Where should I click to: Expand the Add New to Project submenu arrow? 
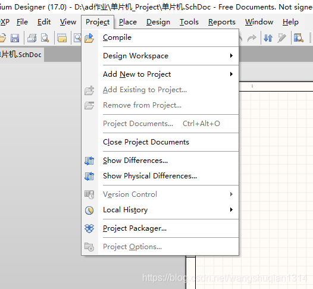(231, 74)
